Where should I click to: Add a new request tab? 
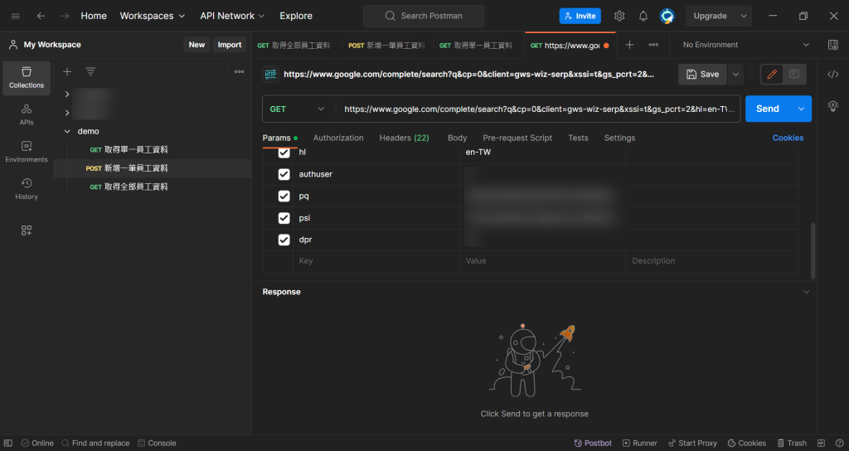(629, 45)
